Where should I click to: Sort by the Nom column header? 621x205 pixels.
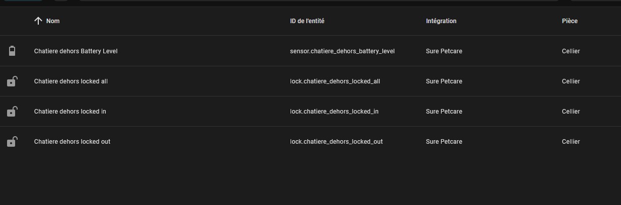coord(53,21)
